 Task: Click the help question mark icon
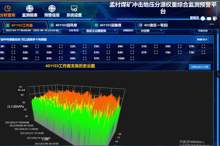pos(203,18)
